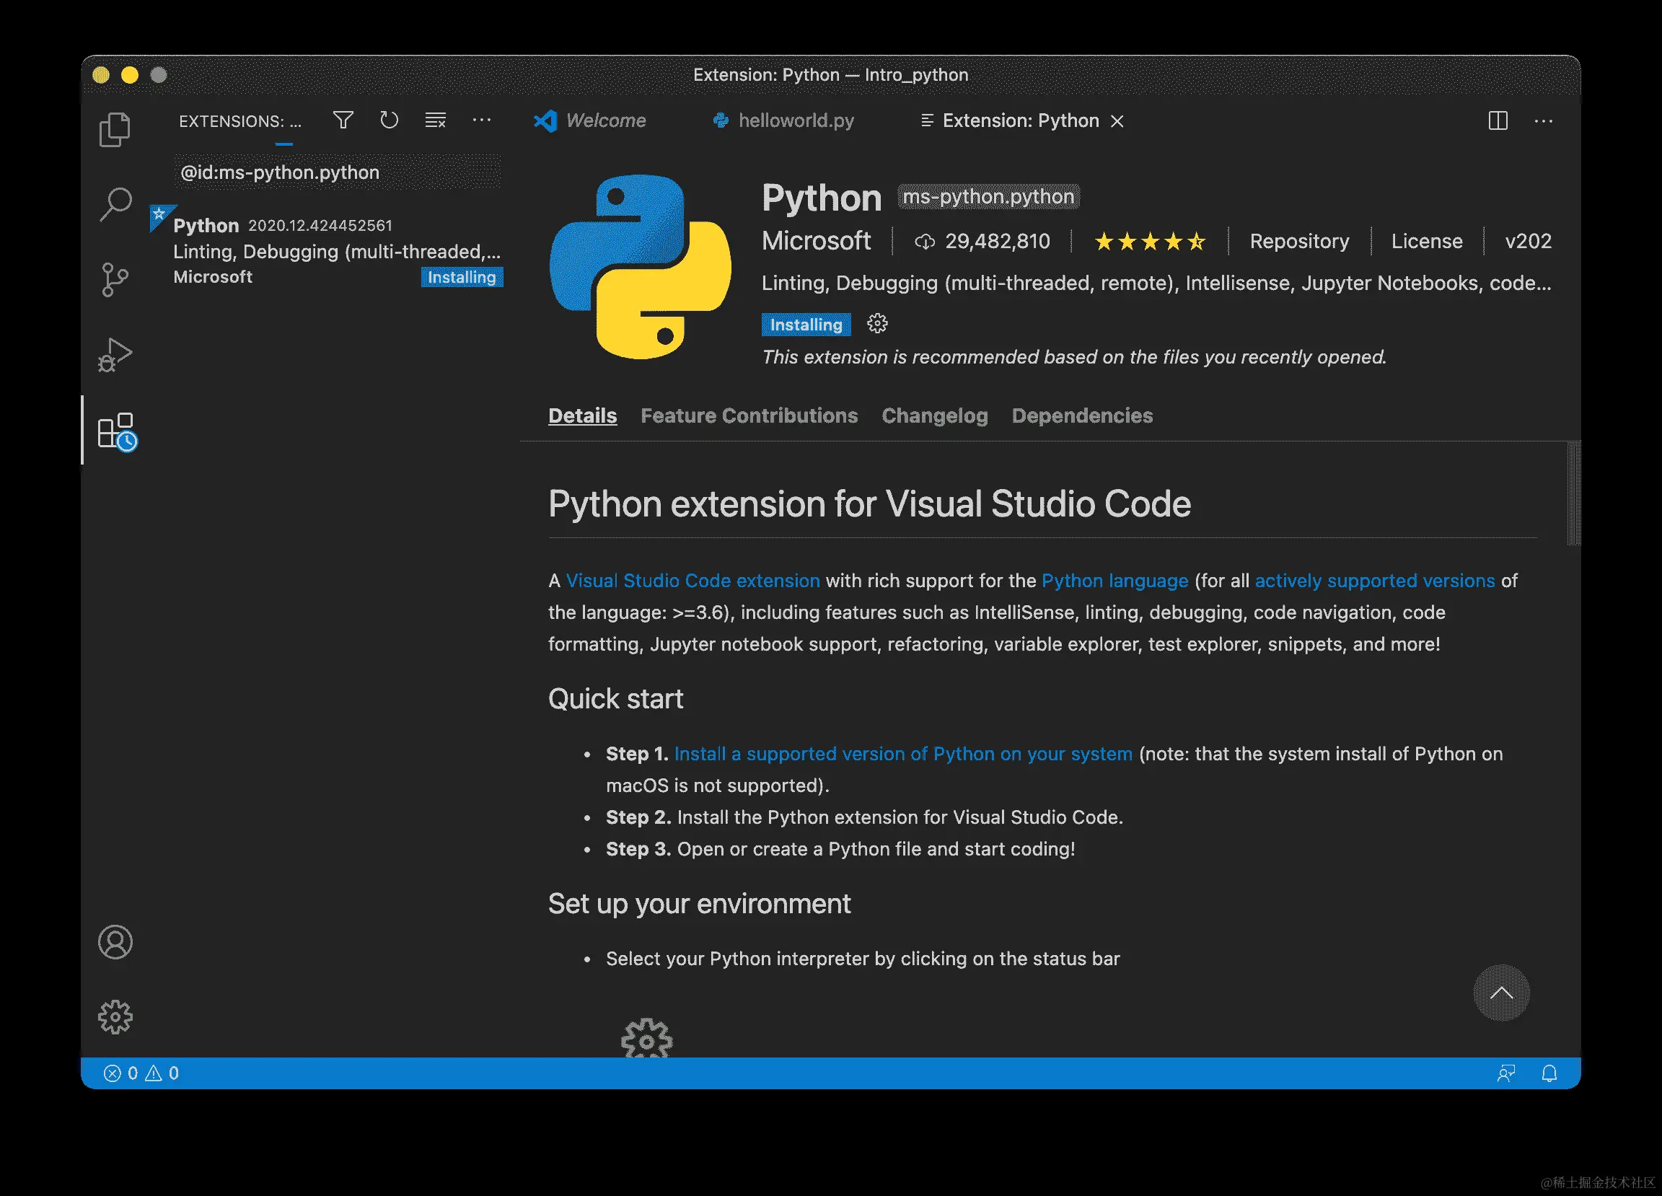Split the editor to the right
Viewport: 1662px width, 1196px height.
tap(1498, 121)
